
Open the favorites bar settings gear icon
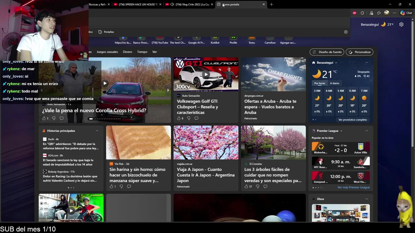[x=346, y=32]
